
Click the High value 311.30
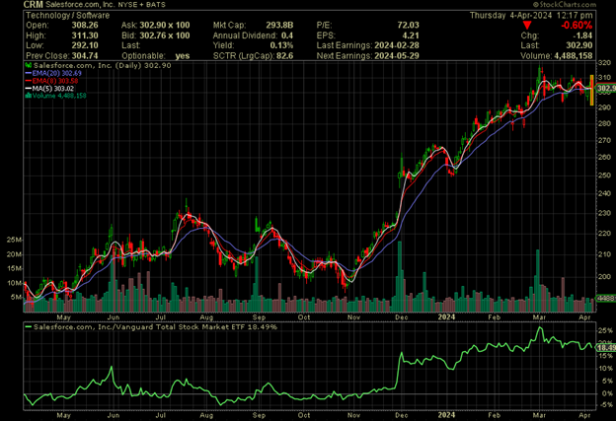coord(85,35)
